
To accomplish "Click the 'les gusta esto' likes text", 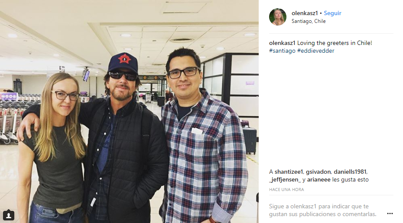I will coord(350,180).
